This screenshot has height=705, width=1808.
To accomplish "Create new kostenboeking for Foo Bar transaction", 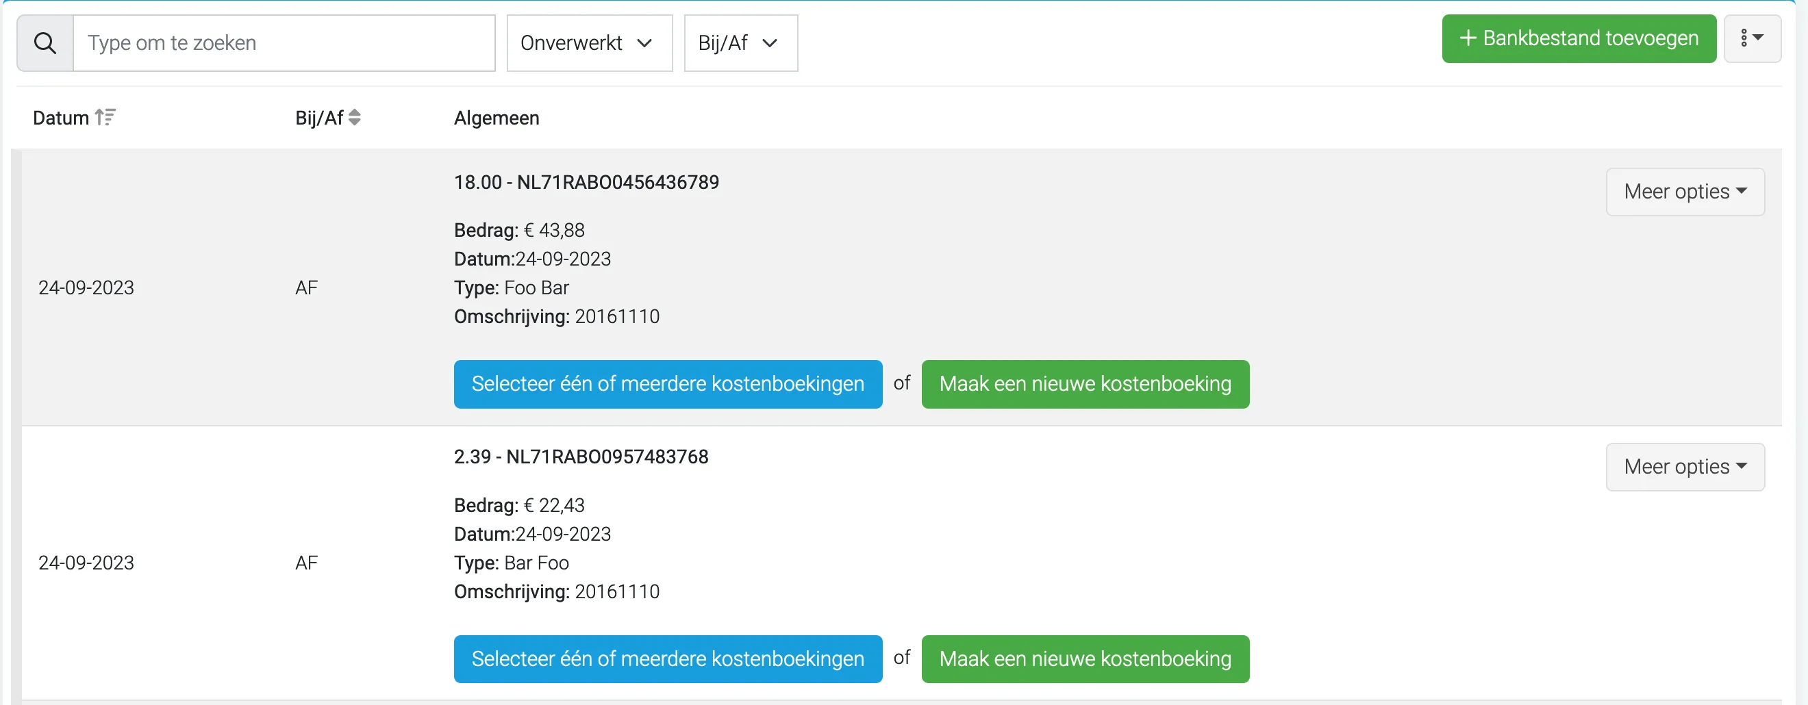I will pyautogui.click(x=1085, y=384).
